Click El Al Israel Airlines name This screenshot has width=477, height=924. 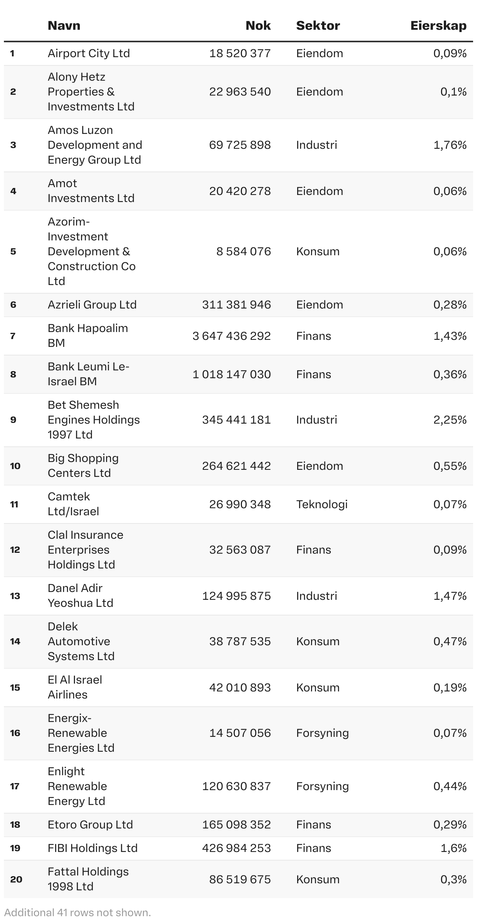coord(75,687)
